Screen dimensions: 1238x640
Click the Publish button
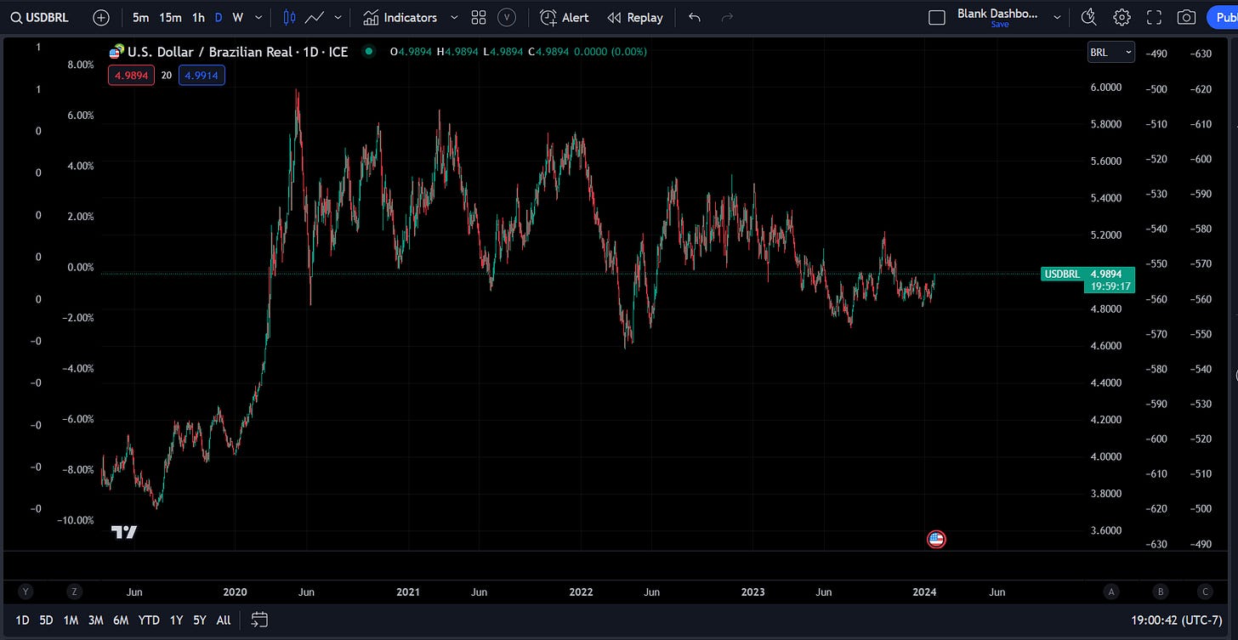click(1222, 17)
